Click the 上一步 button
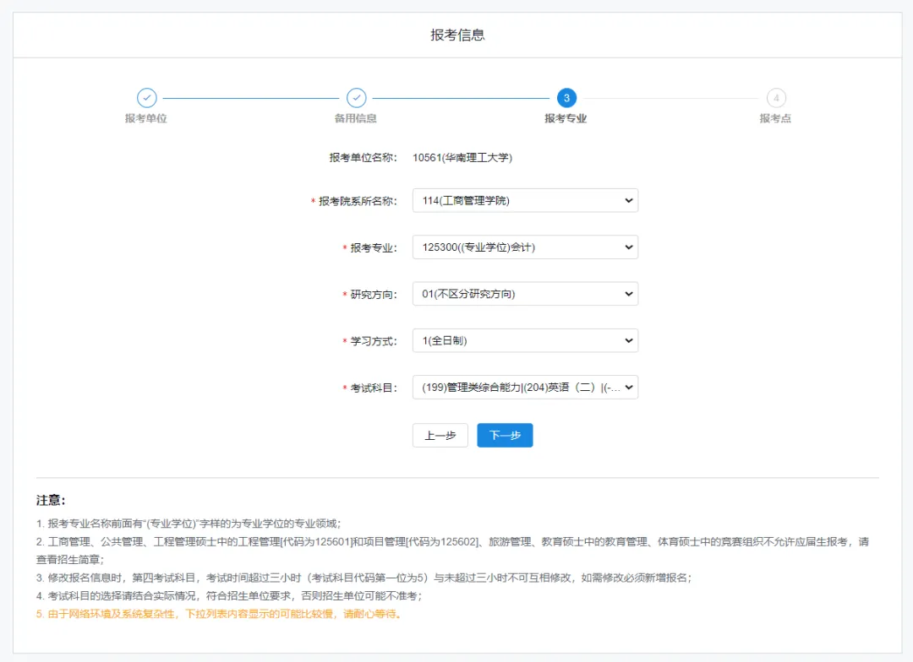 coord(440,435)
